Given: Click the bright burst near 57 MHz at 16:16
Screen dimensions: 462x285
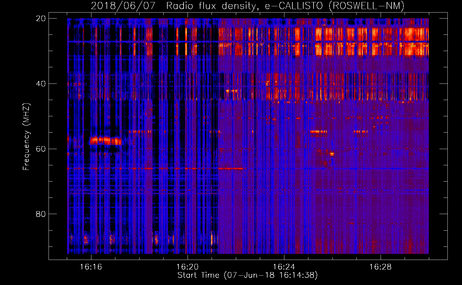Looking at the screenshot, I should [105, 141].
